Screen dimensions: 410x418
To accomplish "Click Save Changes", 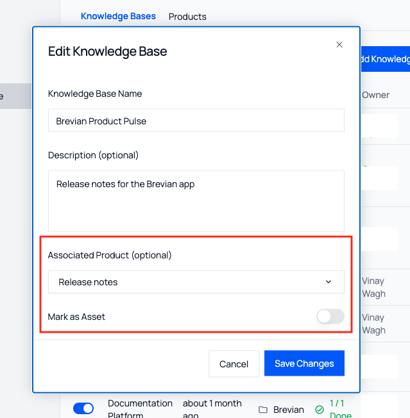I will click(304, 364).
